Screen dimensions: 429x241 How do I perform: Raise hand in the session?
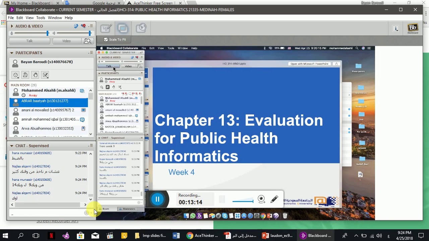pyautogui.click(x=36, y=75)
